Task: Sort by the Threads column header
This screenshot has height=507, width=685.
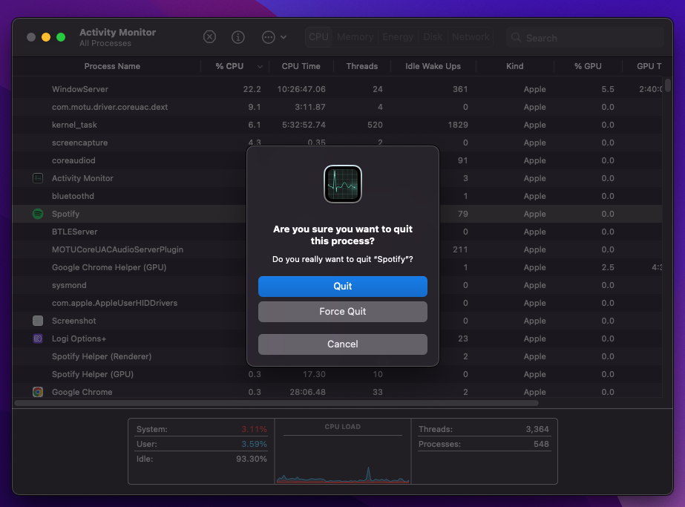Action: point(361,66)
